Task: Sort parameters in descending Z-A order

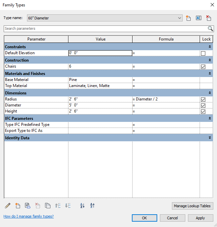Action: [92, 206]
